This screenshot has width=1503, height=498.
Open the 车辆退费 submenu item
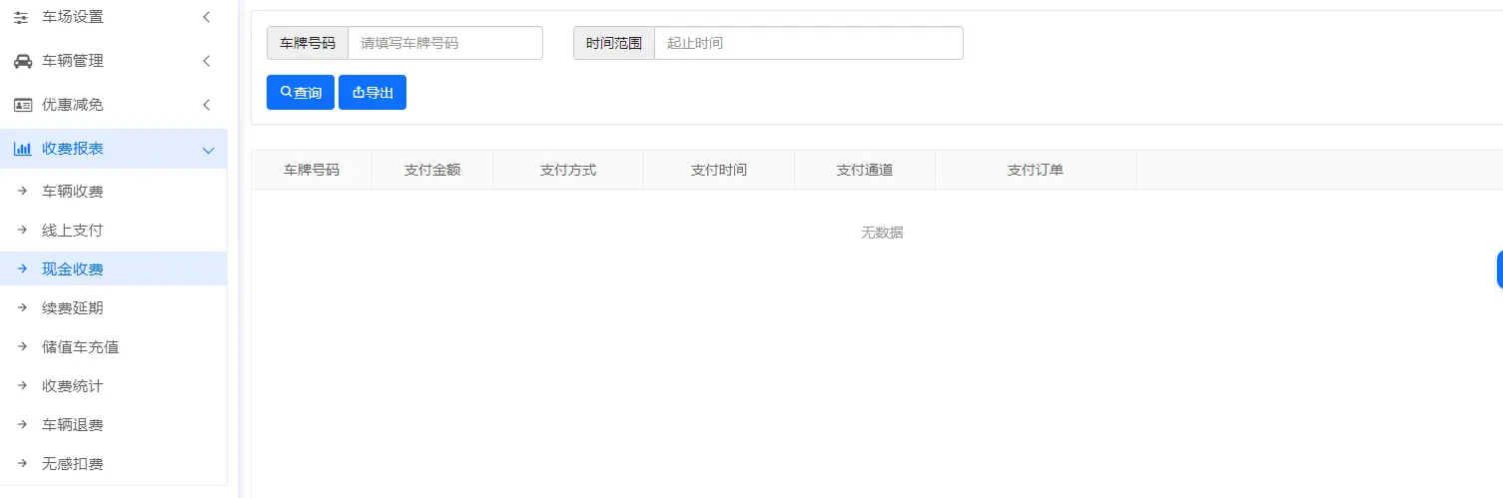(x=72, y=425)
